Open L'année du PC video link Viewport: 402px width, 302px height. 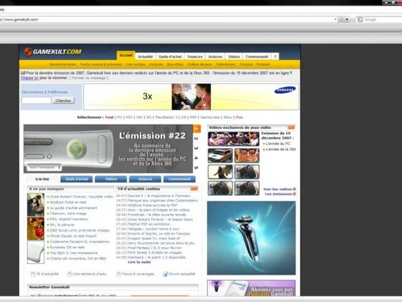pos(278,144)
